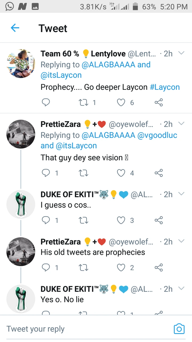This screenshot has height=342, width=192.
Task: Open Lentylove's profile picture
Action: pos(21,64)
